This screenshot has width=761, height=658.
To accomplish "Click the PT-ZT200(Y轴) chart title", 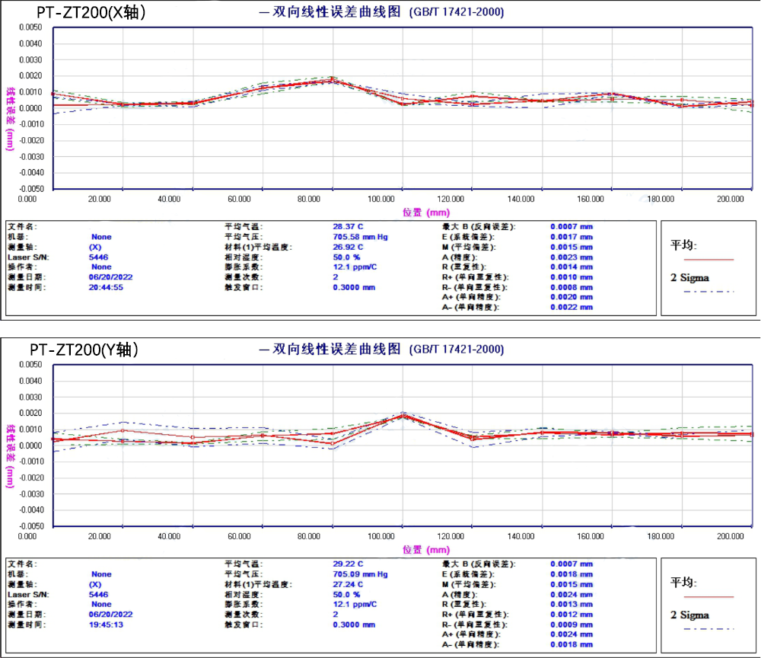I will pyautogui.click(x=84, y=350).
